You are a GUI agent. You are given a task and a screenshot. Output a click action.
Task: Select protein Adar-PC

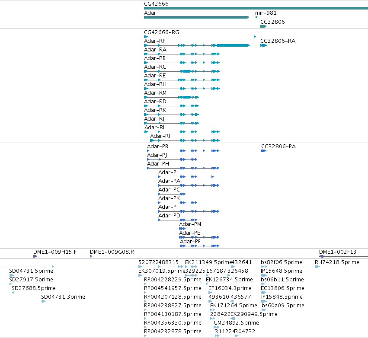[x=169, y=190]
